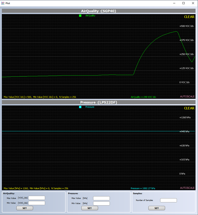Click the cyan Pressure legend swatch

tap(80, 107)
